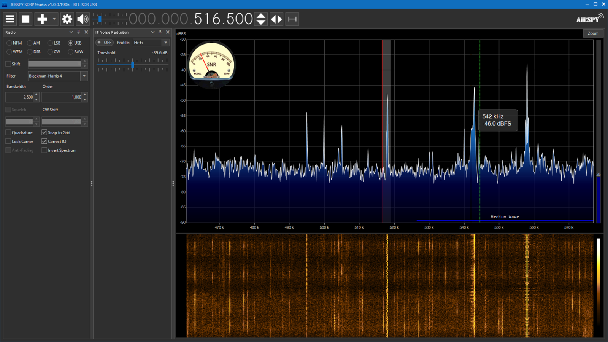Click the splitter grip between the side panels

(x=92, y=183)
